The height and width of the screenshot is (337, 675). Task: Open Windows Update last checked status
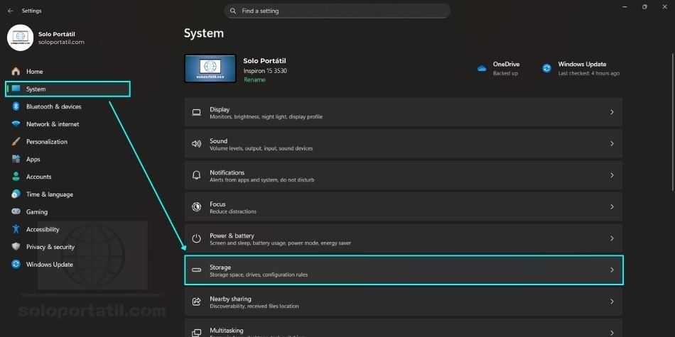589,74
